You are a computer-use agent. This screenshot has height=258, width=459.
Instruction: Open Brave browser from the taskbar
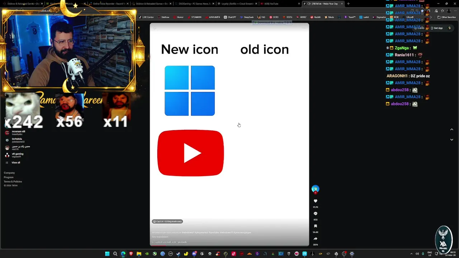click(131, 254)
